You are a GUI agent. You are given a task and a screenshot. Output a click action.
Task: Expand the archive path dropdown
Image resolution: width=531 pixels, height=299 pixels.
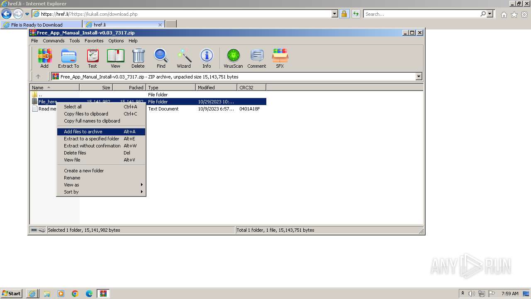click(419, 76)
